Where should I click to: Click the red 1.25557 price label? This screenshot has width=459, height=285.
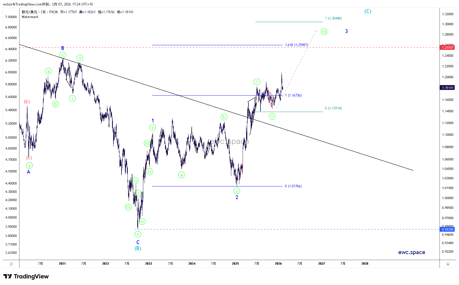coord(447,48)
